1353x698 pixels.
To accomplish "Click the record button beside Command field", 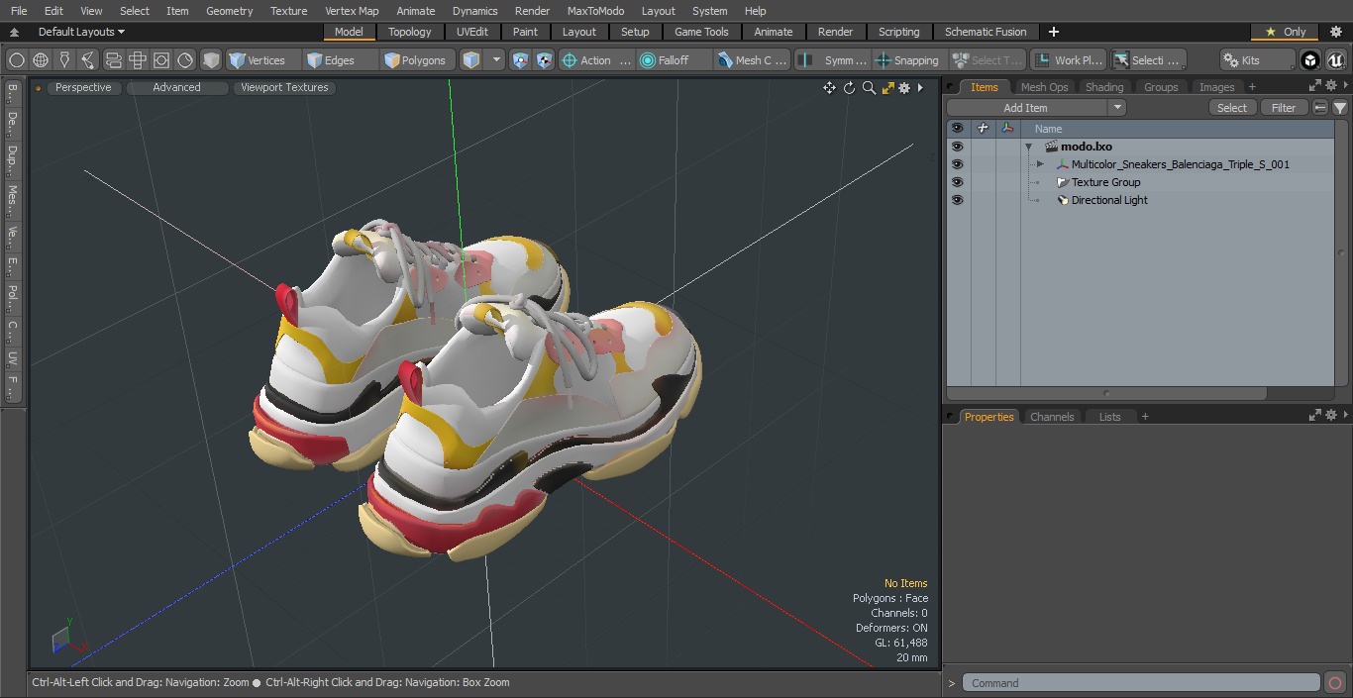I will [x=1334, y=683].
